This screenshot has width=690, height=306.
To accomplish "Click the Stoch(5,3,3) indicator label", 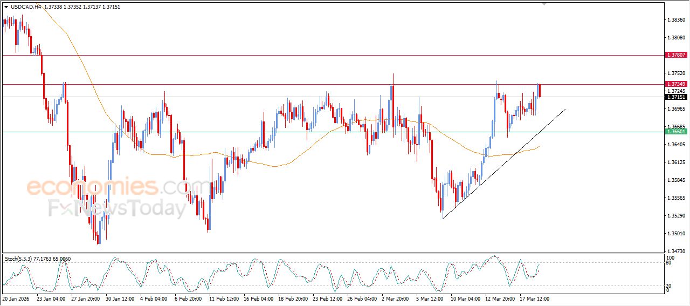I will [18, 259].
